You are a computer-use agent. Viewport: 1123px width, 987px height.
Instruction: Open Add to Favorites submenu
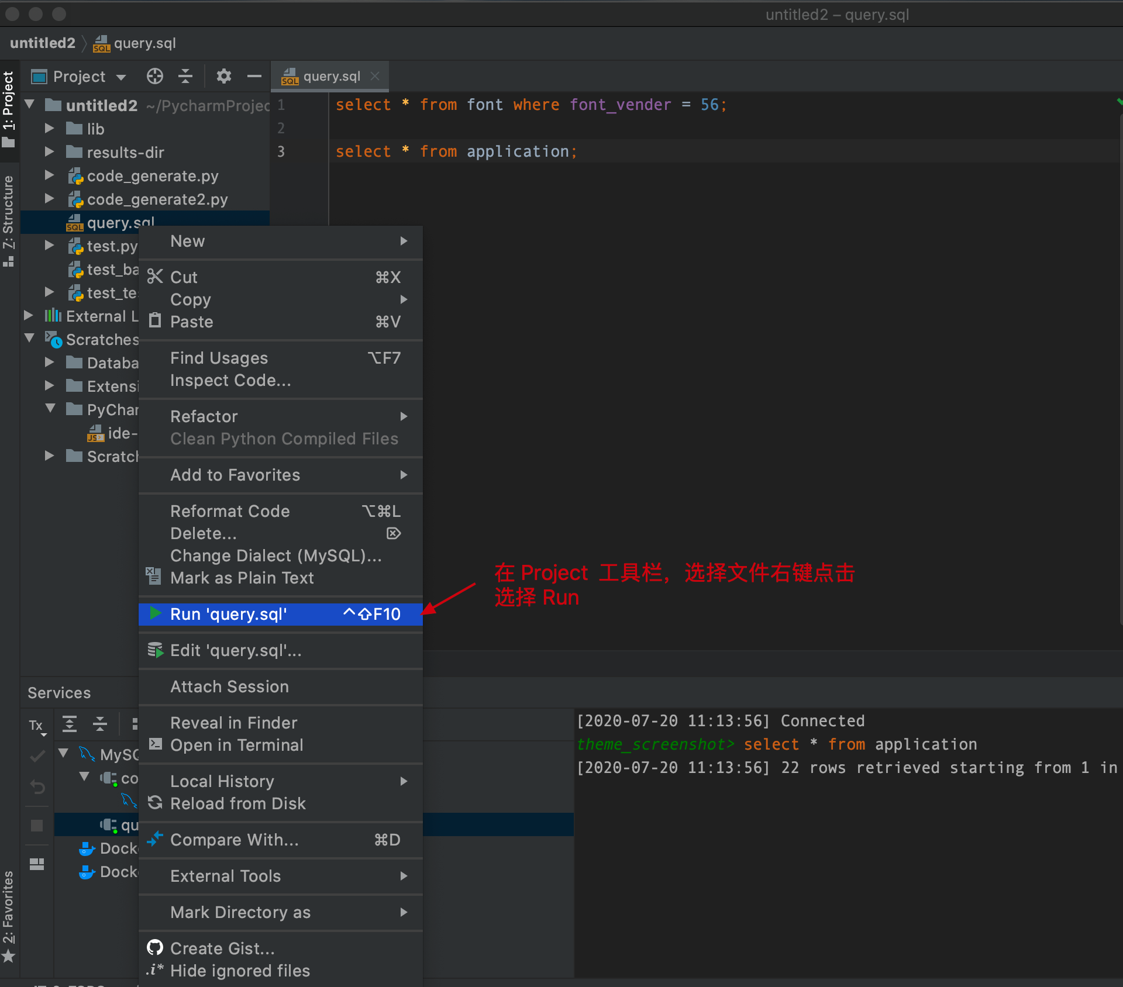point(281,475)
